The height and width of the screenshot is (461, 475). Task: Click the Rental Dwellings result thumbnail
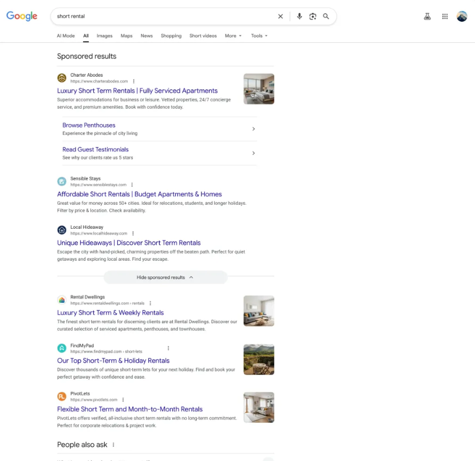pos(258,311)
